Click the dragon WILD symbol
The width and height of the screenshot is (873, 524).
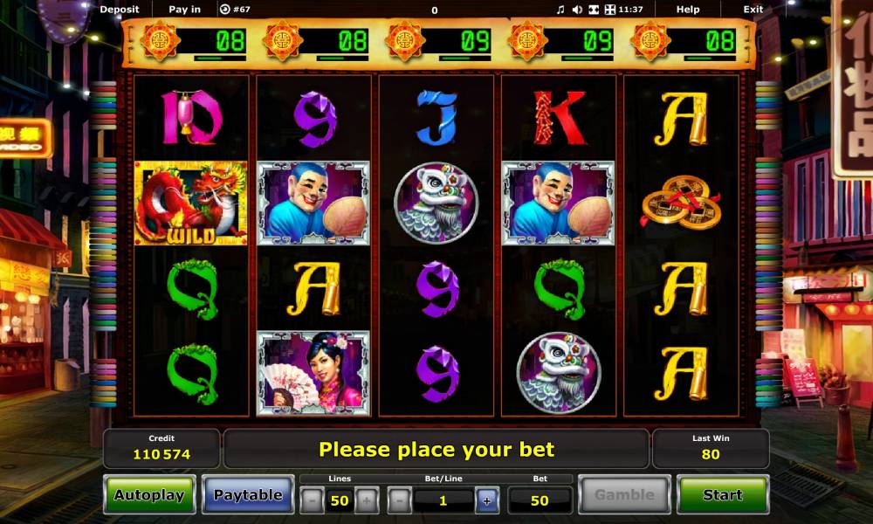191,203
